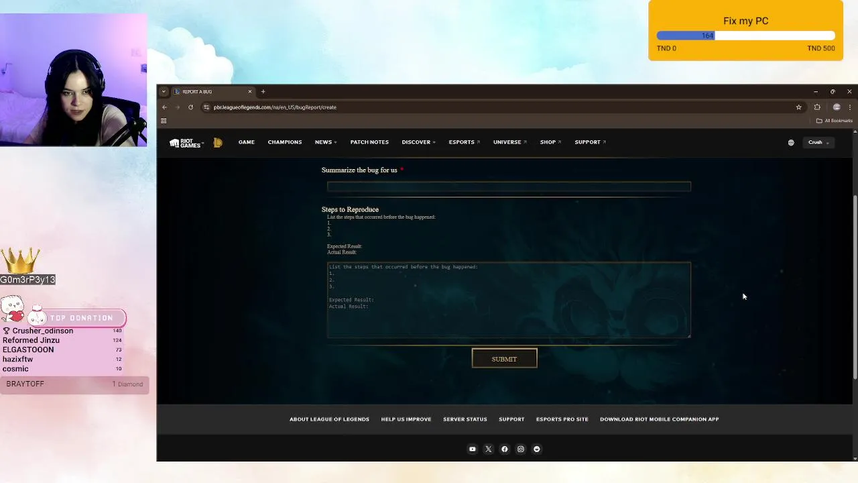The image size is (858, 483).
Task: Open Support footer link
Action: 511,419
